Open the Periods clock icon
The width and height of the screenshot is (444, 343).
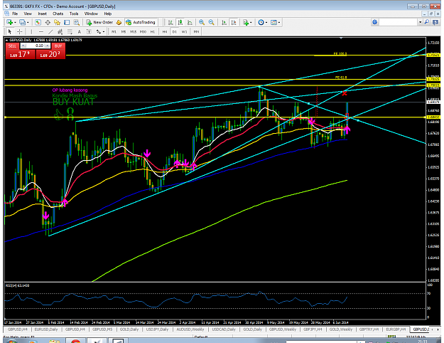point(261,22)
